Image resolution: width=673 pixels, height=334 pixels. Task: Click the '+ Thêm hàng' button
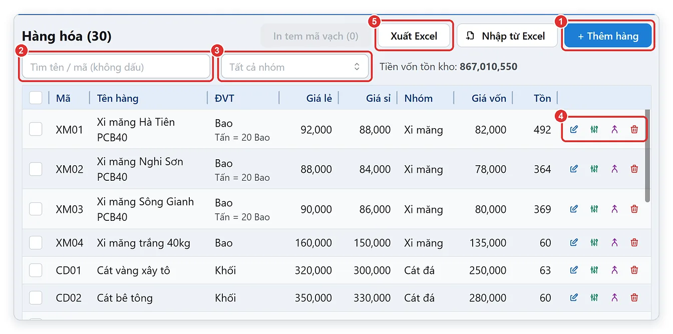[x=608, y=36]
